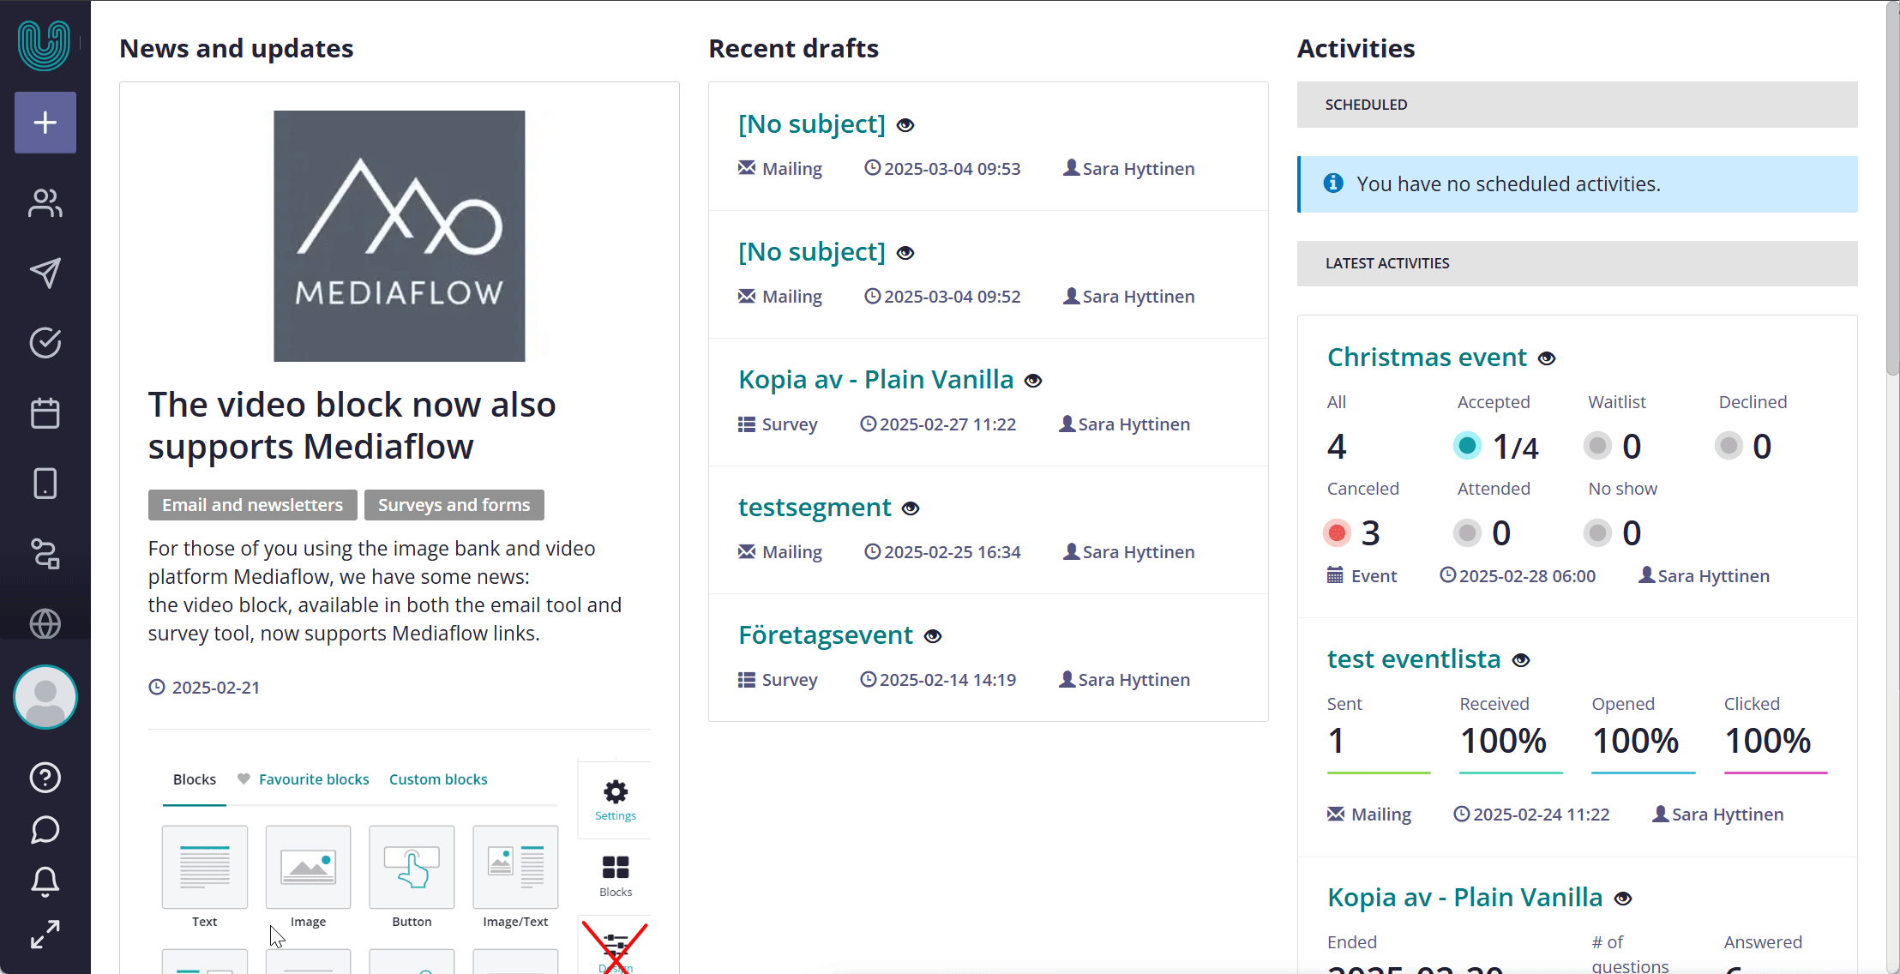Click the plus create-new button in sidebar

45,123
